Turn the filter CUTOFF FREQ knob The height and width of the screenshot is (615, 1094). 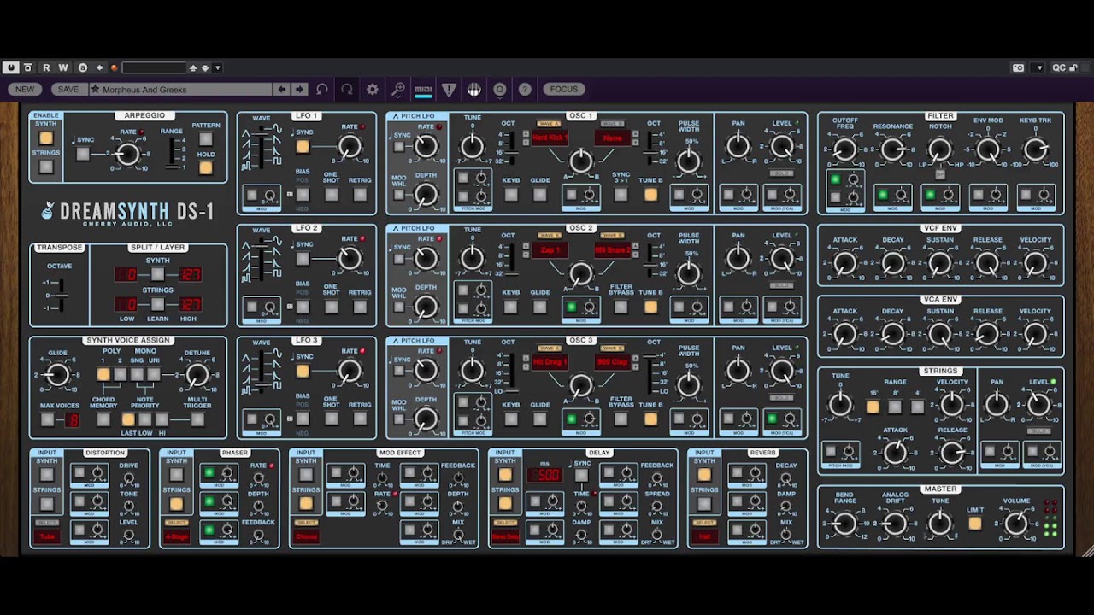(x=844, y=149)
